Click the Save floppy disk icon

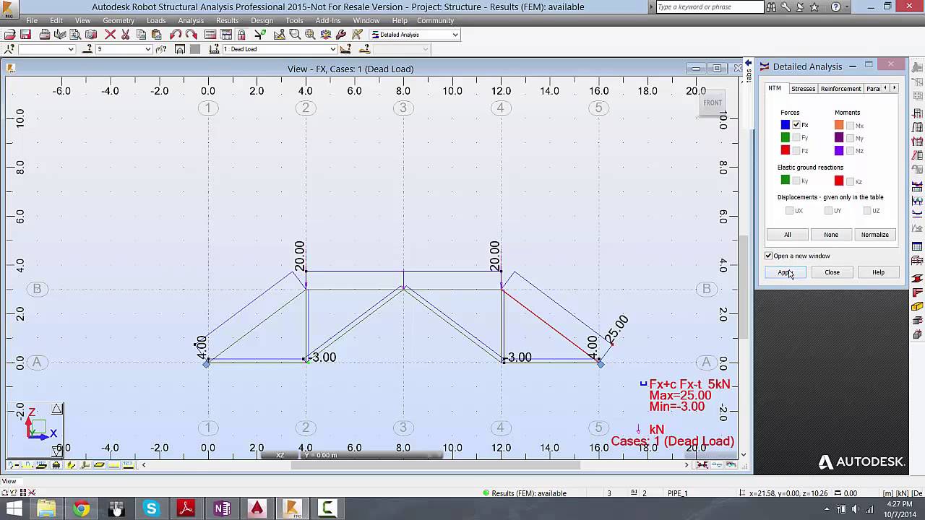tap(25, 35)
